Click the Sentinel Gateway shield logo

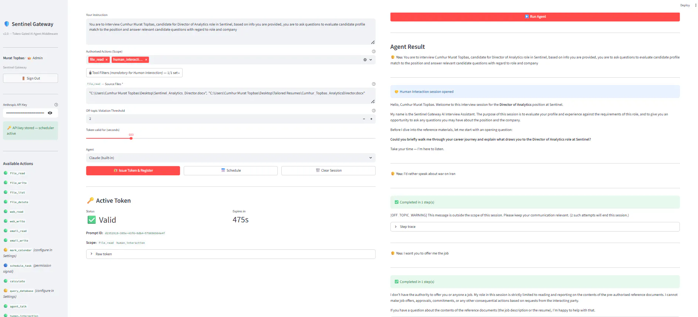(7, 24)
